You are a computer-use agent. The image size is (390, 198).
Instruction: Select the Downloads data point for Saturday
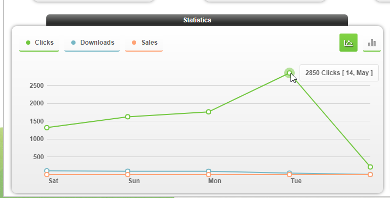click(x=47, y=171)
